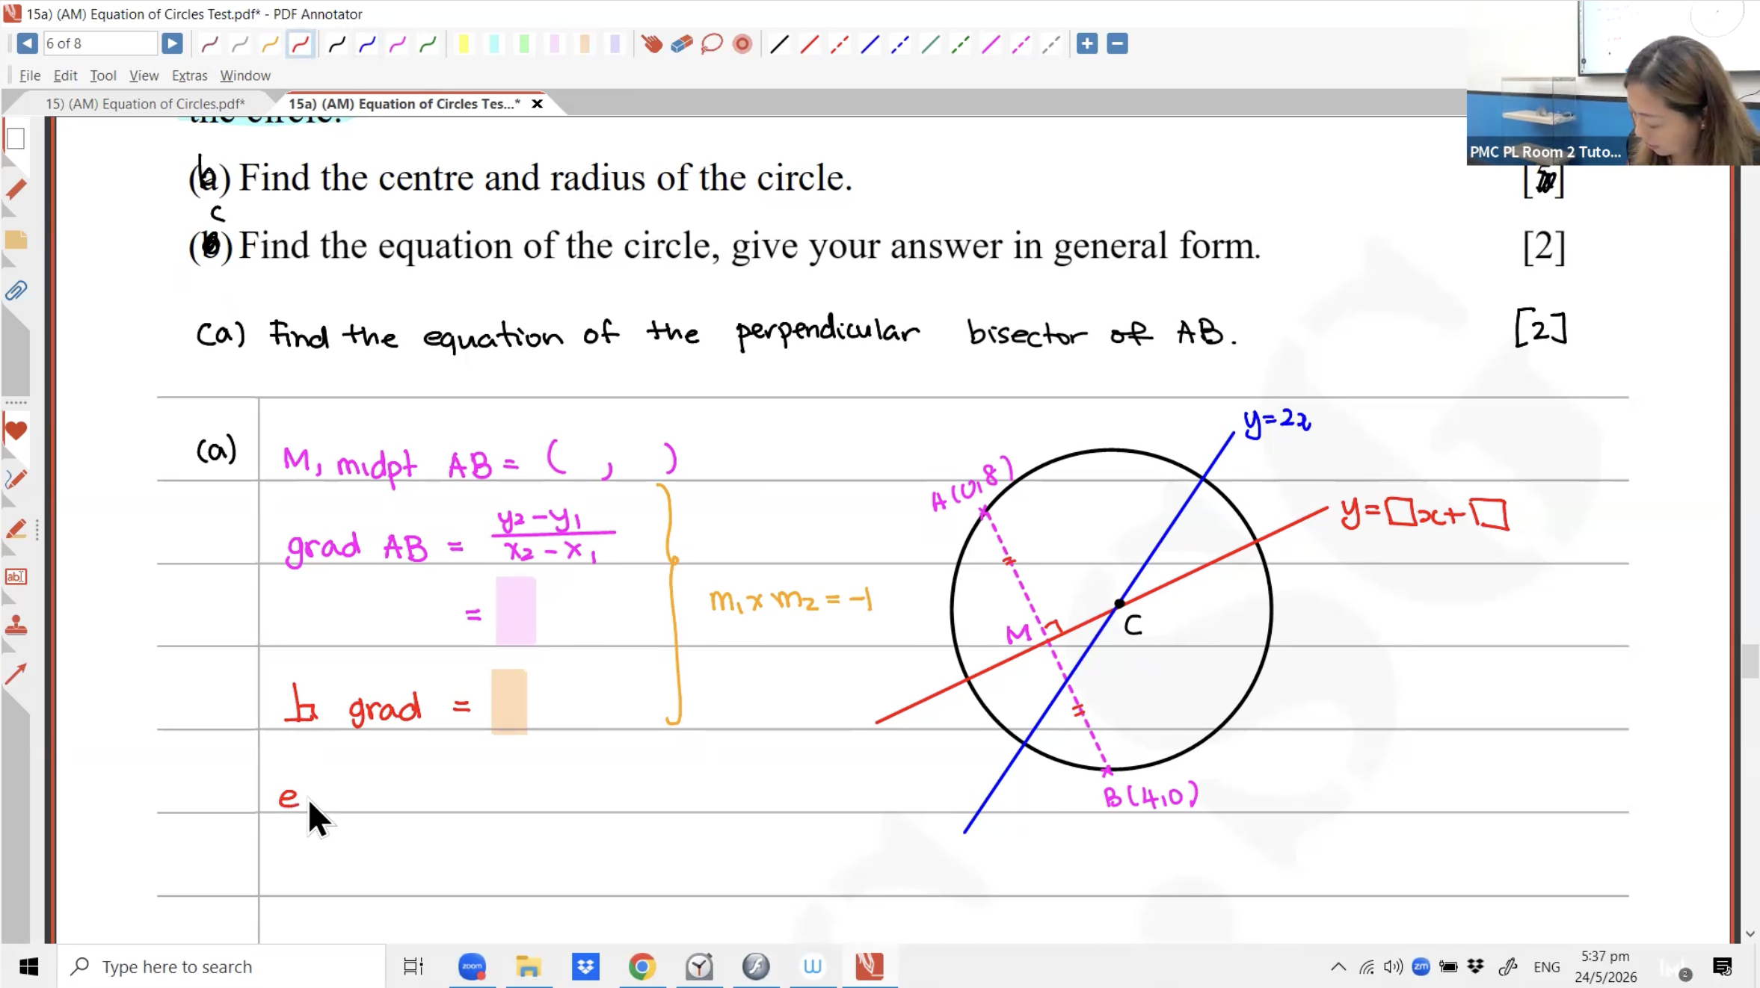The width and height of the screenshot is (1760, 988).
Task: Select the arrow tool in sidebar
Action: [16, 673]
